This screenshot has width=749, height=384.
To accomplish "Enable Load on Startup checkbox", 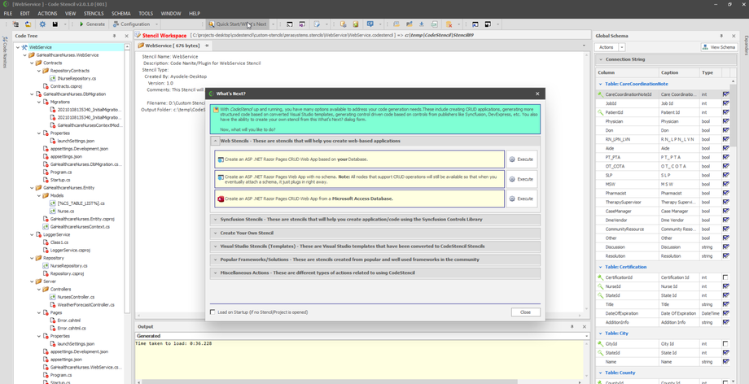I will click(x=213, y=312).
